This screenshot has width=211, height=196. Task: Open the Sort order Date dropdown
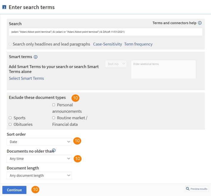click(x=39, y=142)
